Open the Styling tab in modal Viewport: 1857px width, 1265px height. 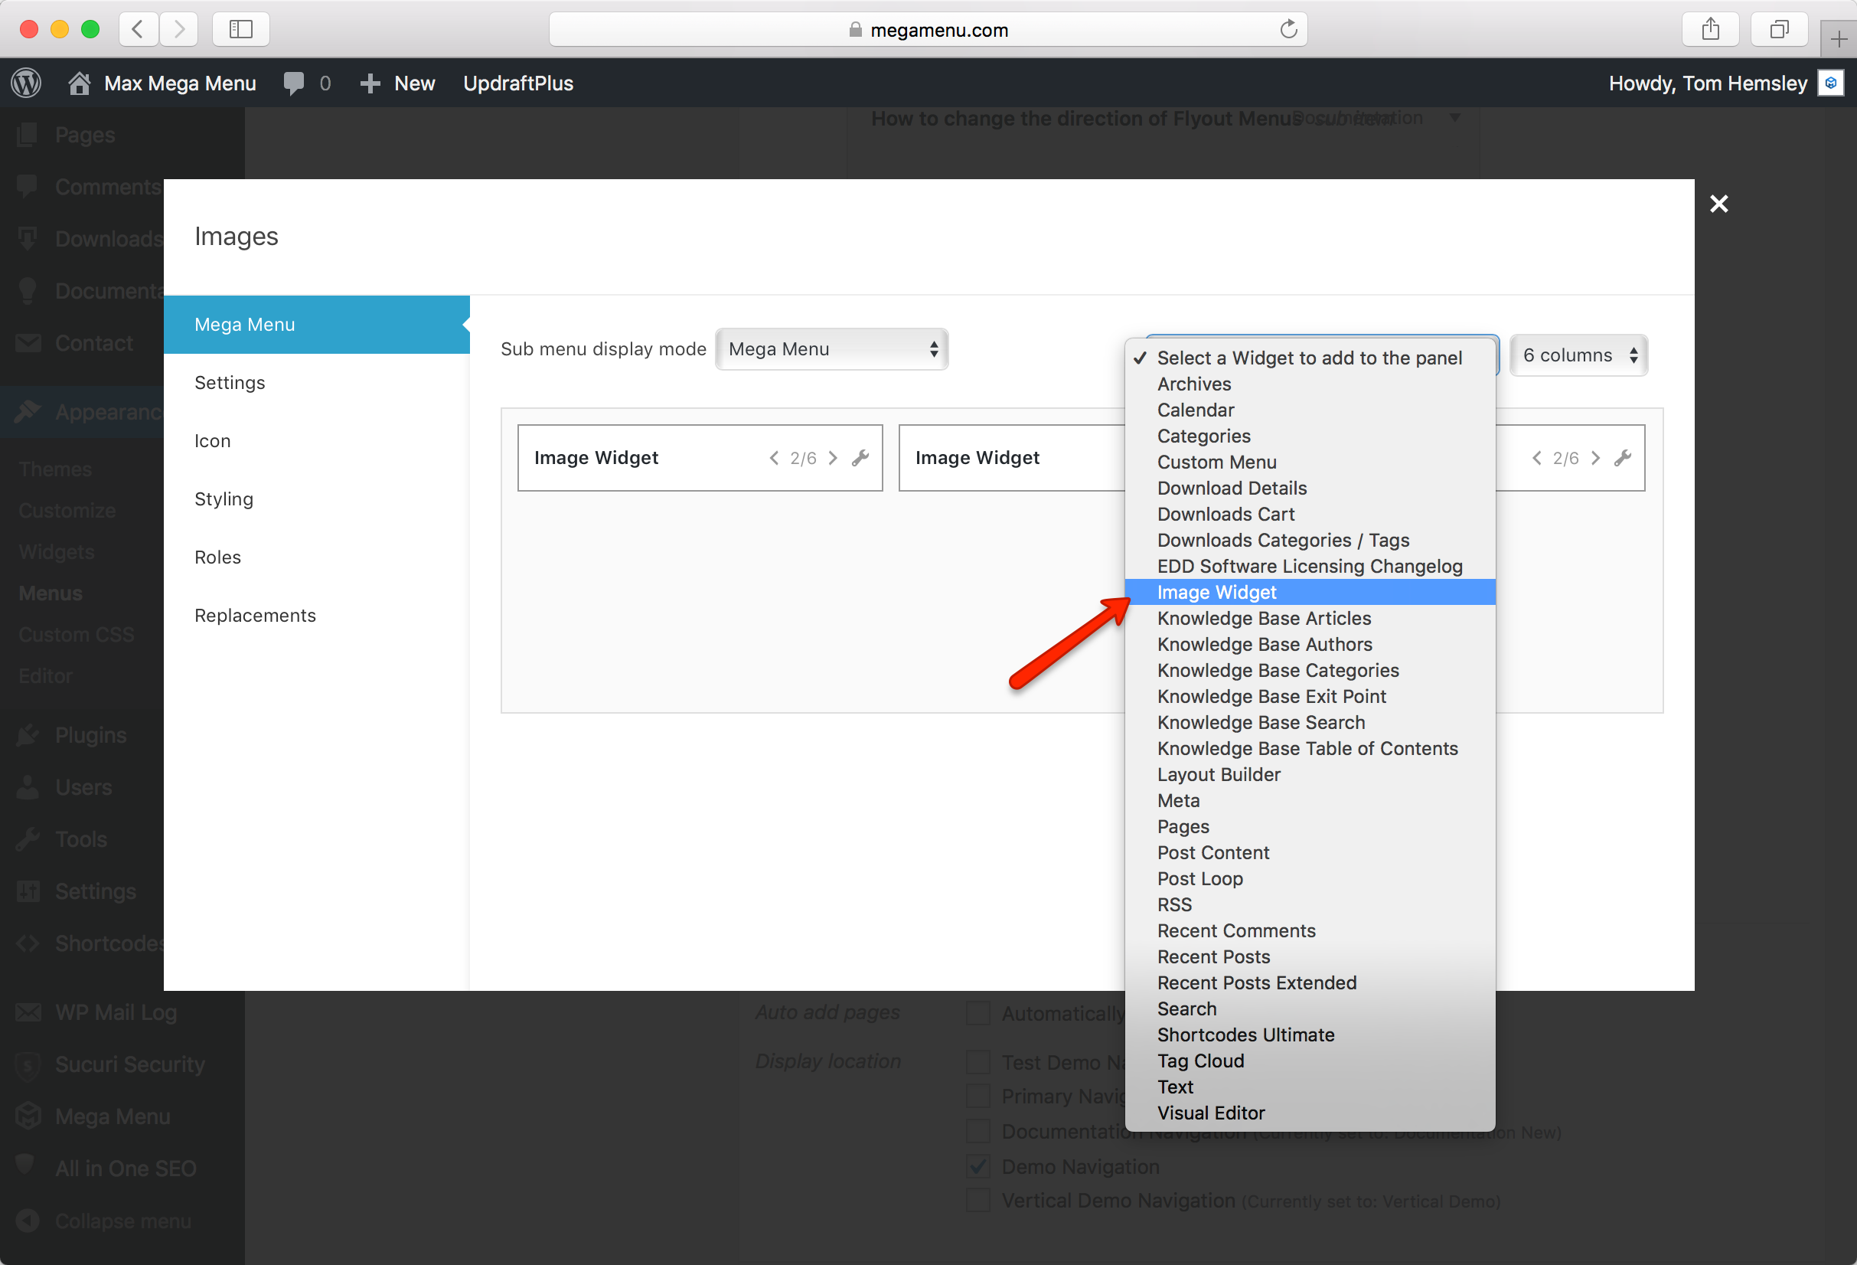[224, 499]
